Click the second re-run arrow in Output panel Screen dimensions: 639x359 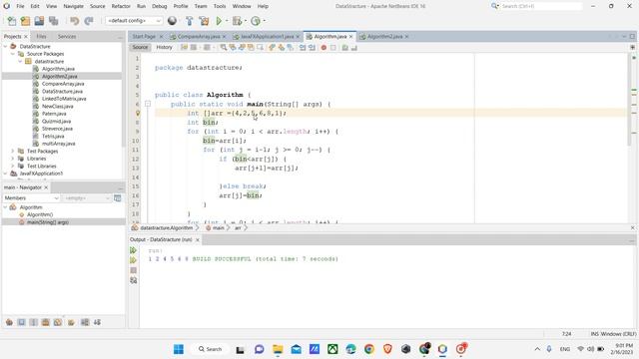pos(133,260)
